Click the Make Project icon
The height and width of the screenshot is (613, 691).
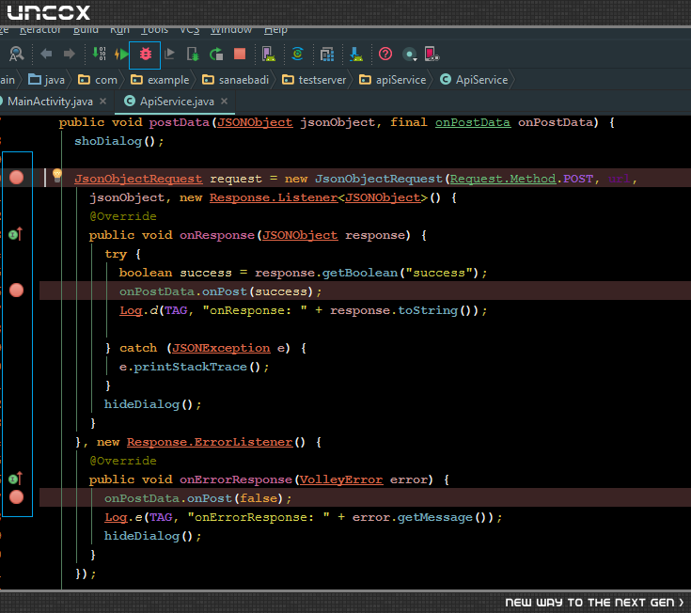click(x=99, y=54)
